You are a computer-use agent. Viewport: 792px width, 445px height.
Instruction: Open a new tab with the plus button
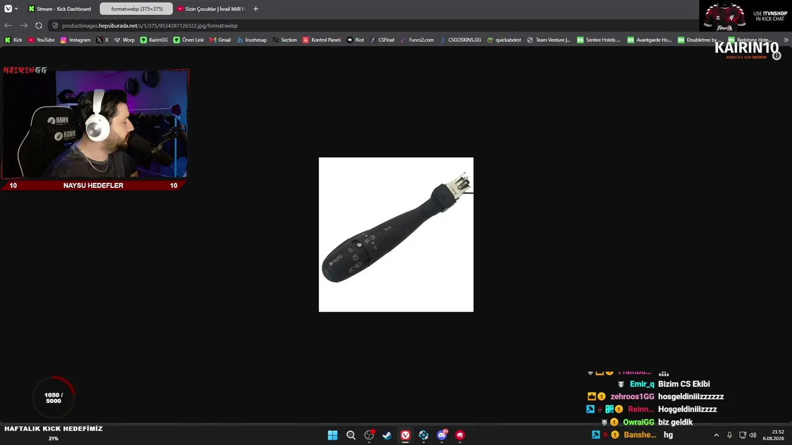pyautogui.click(x=256, y=9)
